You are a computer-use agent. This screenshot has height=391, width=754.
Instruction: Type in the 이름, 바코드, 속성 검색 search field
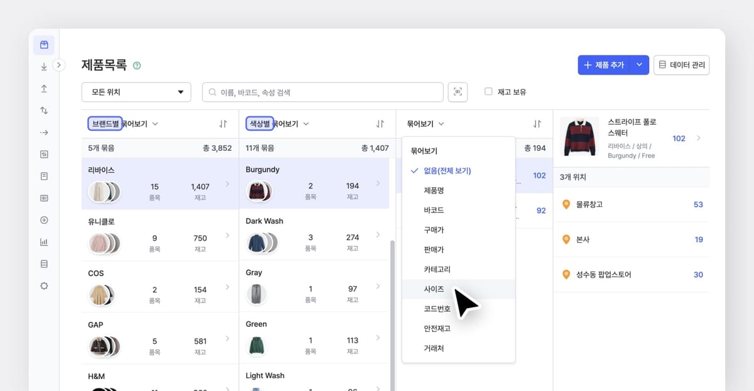click(x=322, y=92)
